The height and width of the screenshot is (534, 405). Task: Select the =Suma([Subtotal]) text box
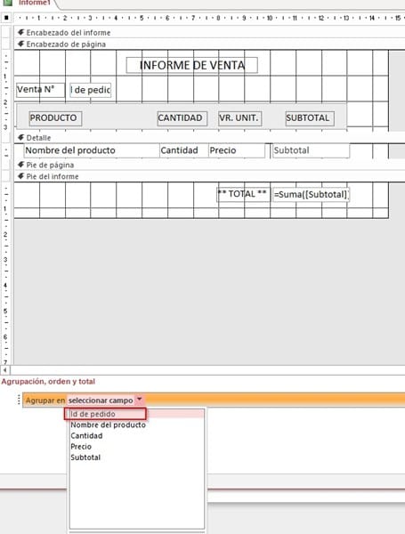[311, 194]
